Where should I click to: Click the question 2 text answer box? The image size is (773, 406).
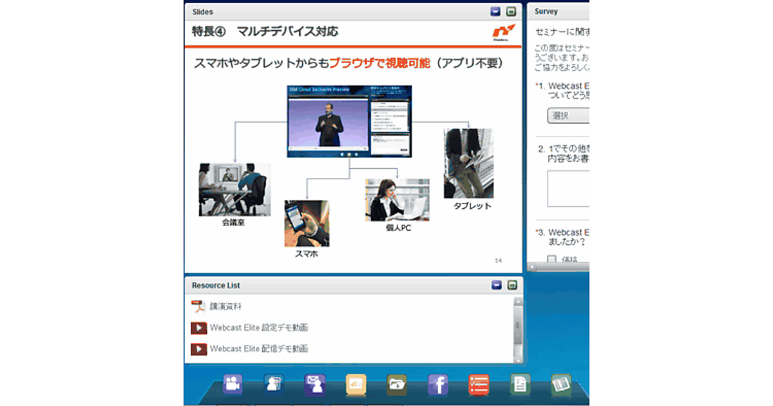pyautogui.click(x=568, y=188)
